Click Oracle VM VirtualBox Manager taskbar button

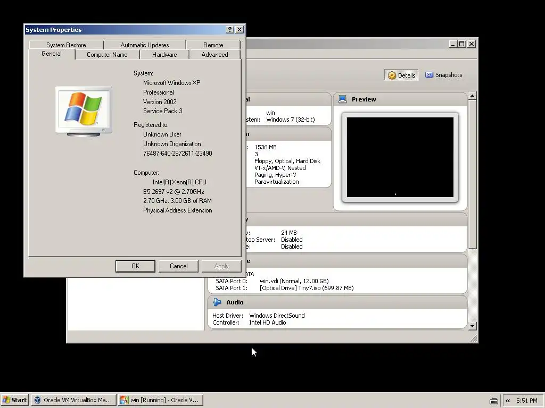(x=73, y=400)
